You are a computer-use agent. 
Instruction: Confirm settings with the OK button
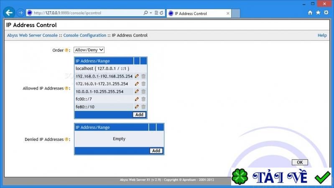[x=300, y=162]
